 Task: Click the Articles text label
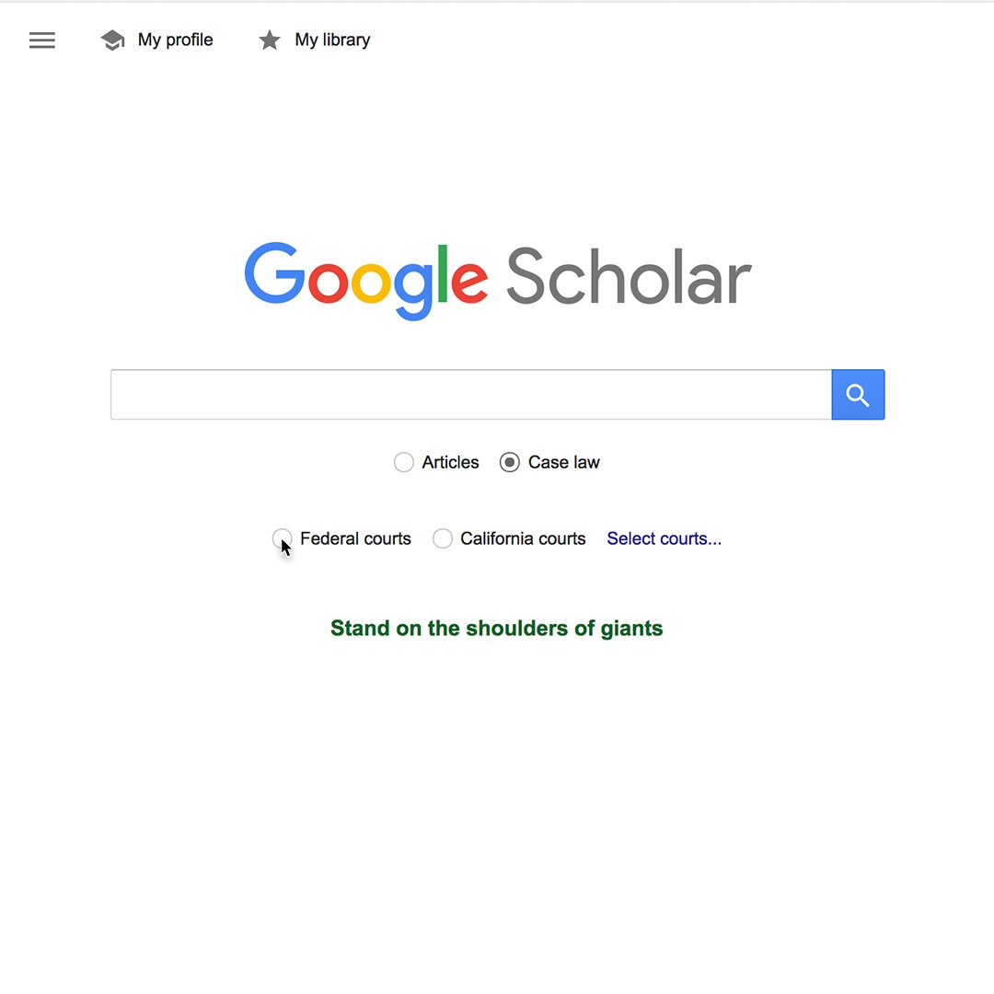point(450,462)
